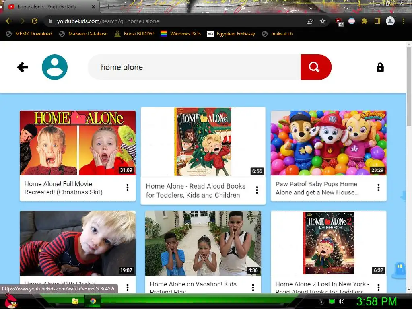The width and height of the screenshot is (412, 309).
Task: Show hidden tray icons arrow
Action: click(321, 301)
